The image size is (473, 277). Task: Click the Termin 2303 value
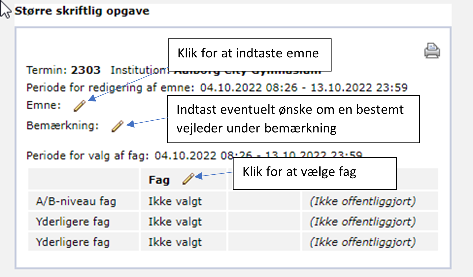86,70
